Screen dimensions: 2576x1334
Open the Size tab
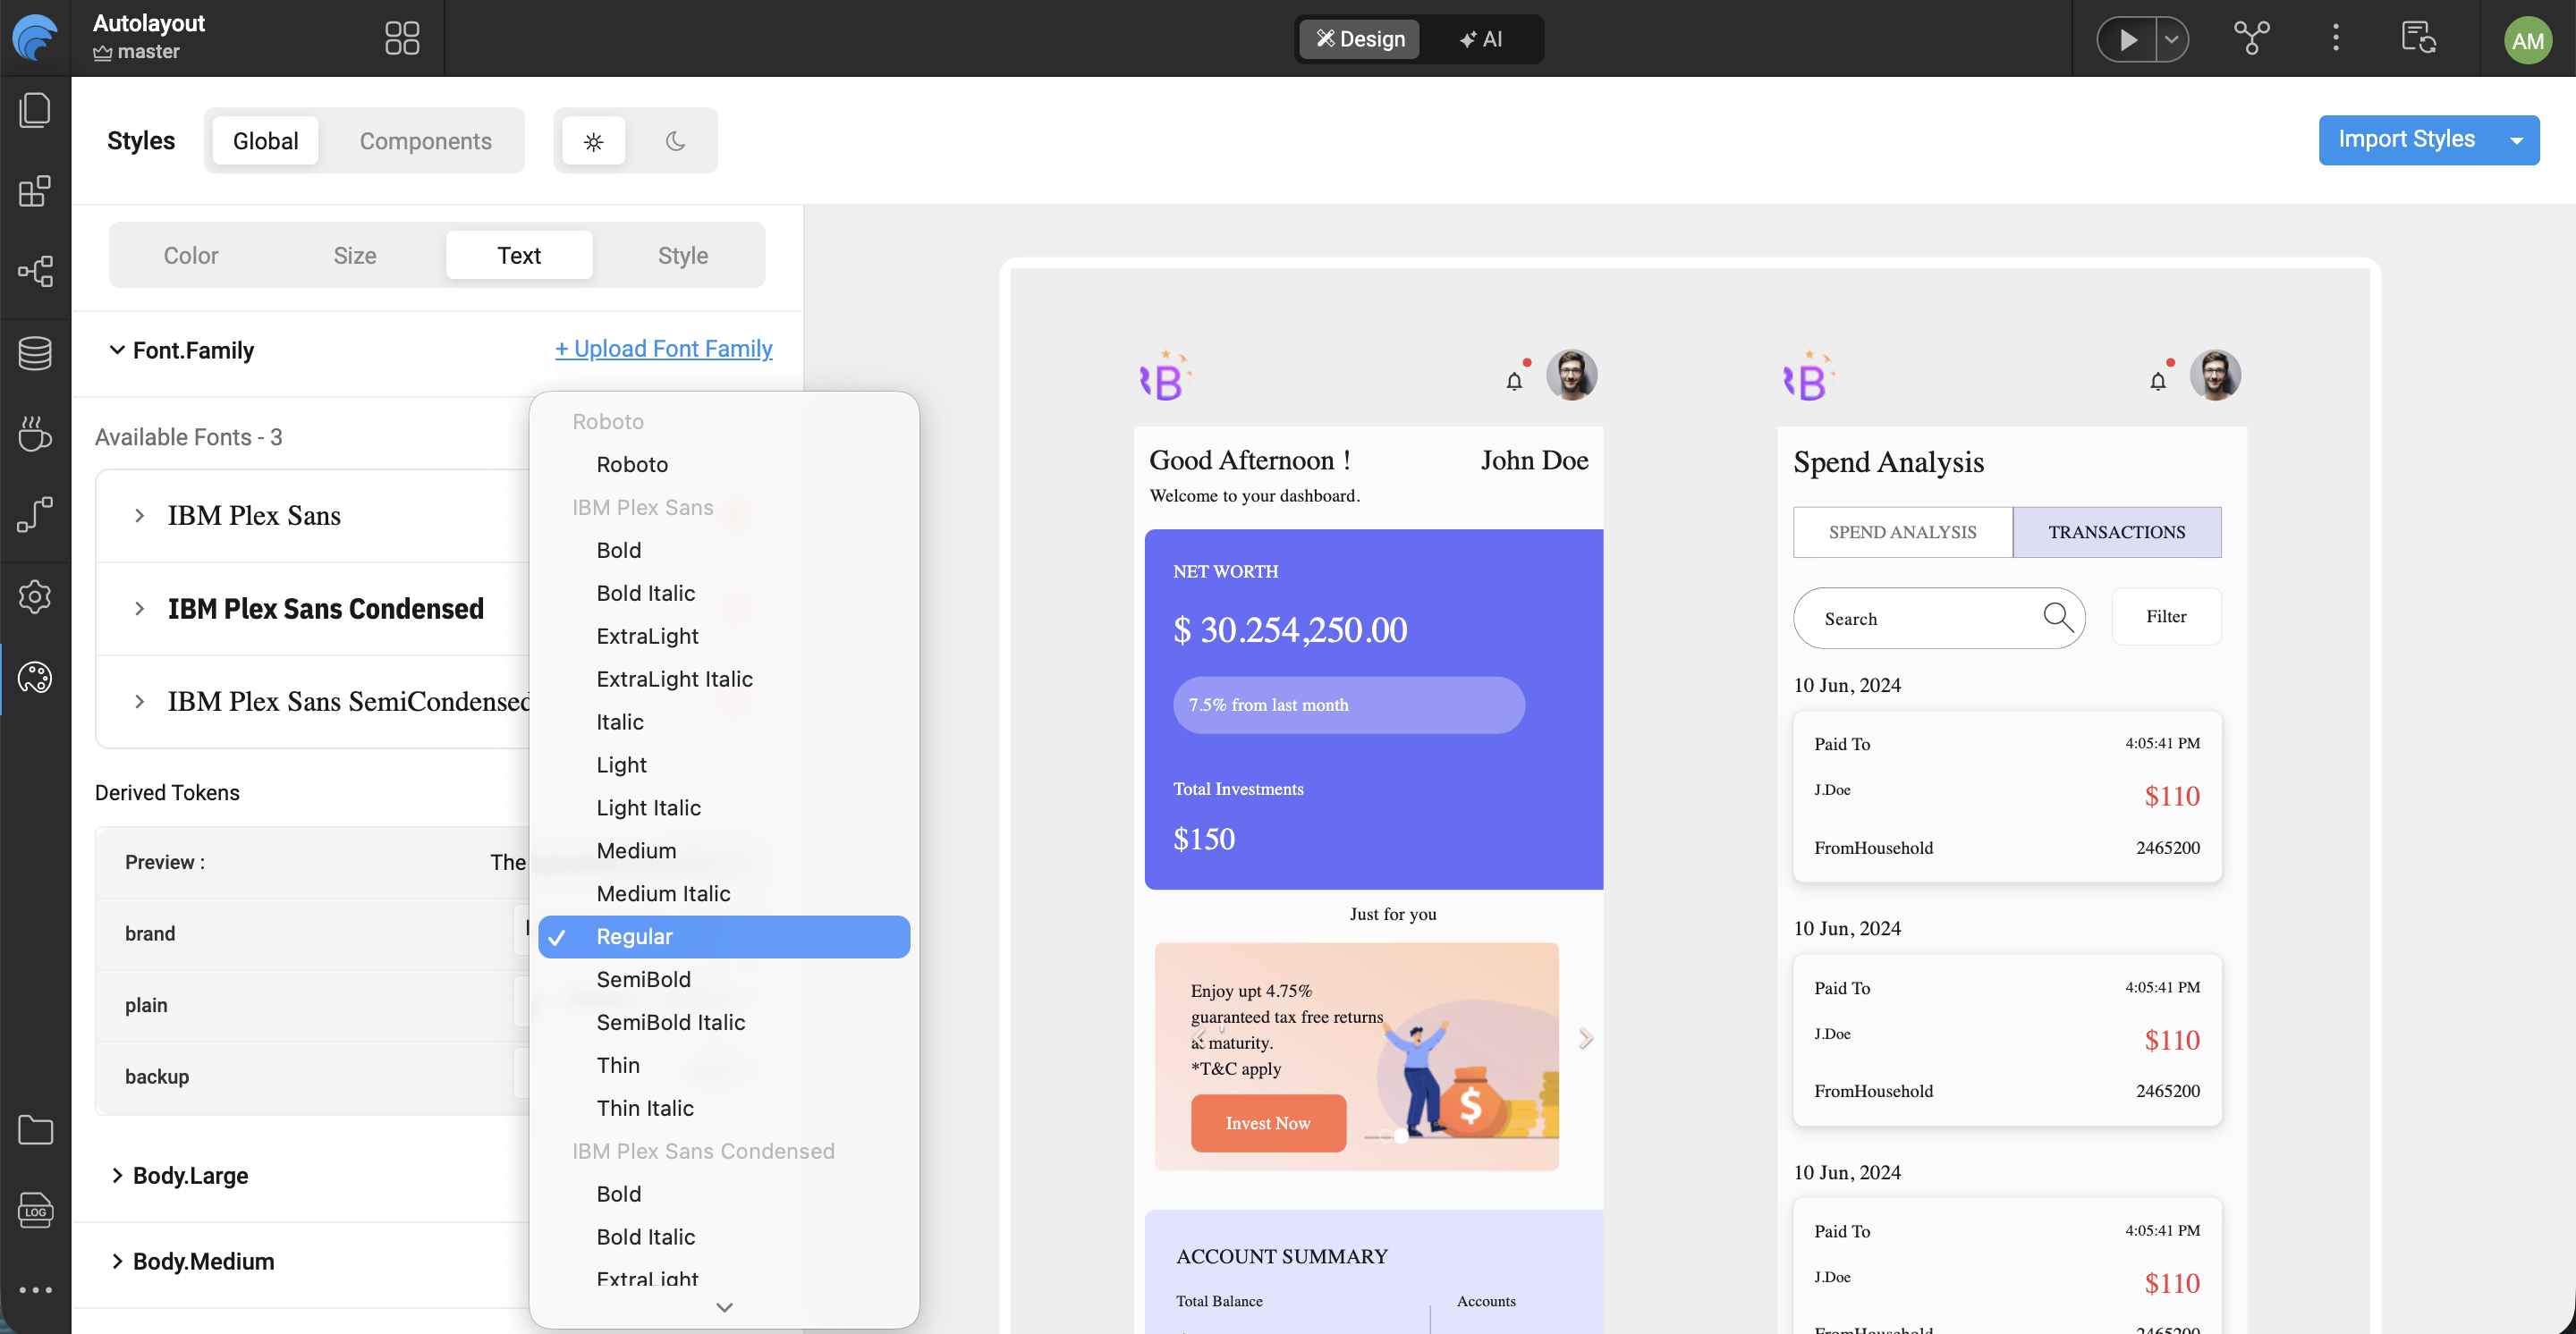tap(355, 256)
